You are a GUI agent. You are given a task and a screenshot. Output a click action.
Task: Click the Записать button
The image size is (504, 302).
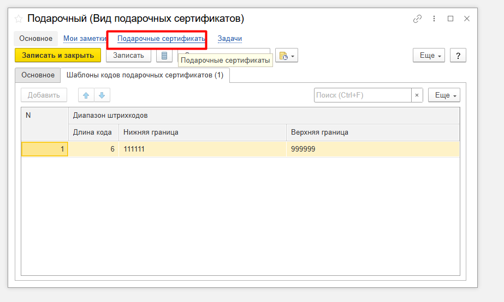[128, 56]
